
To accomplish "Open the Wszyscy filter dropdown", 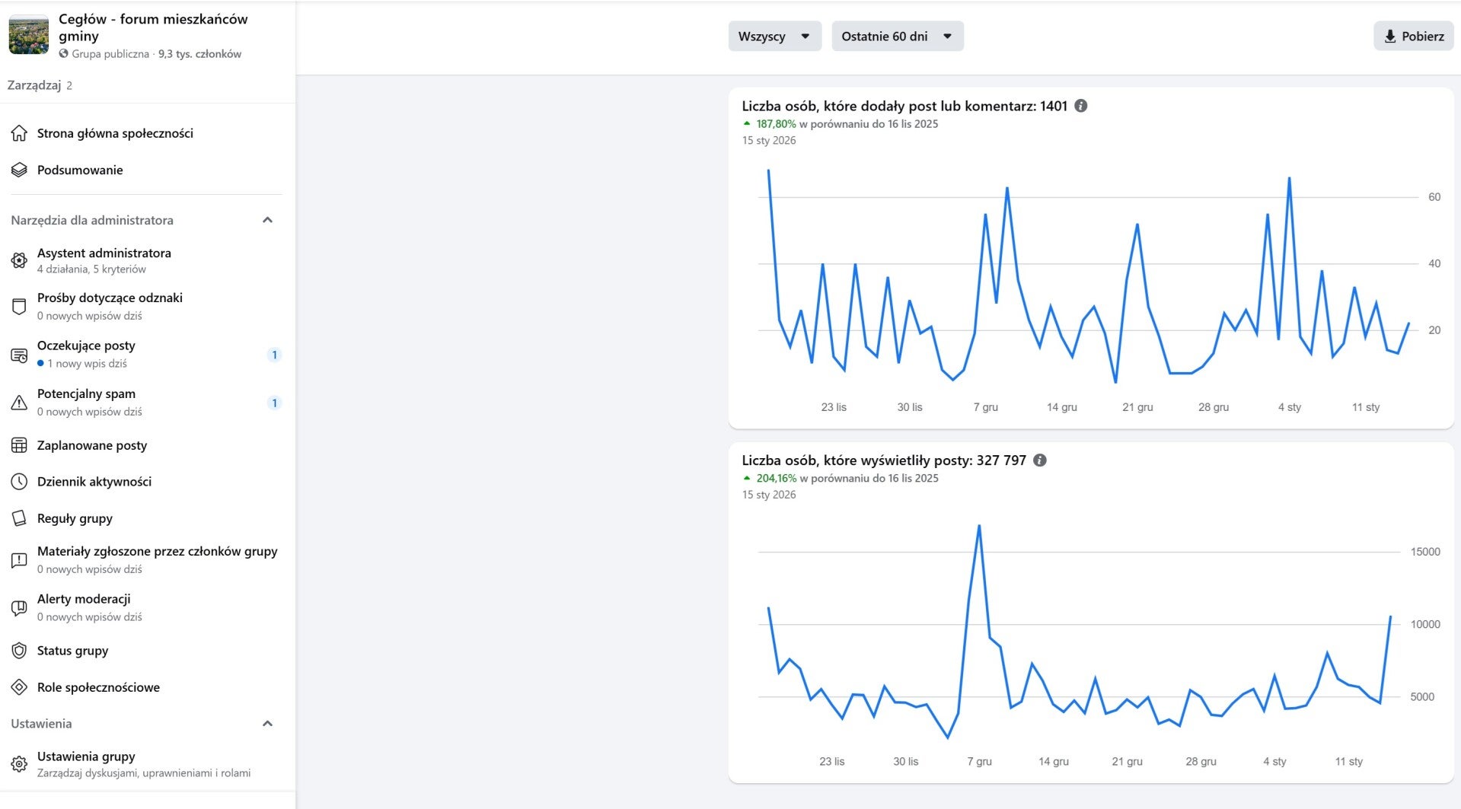I will tap(774, 37).
